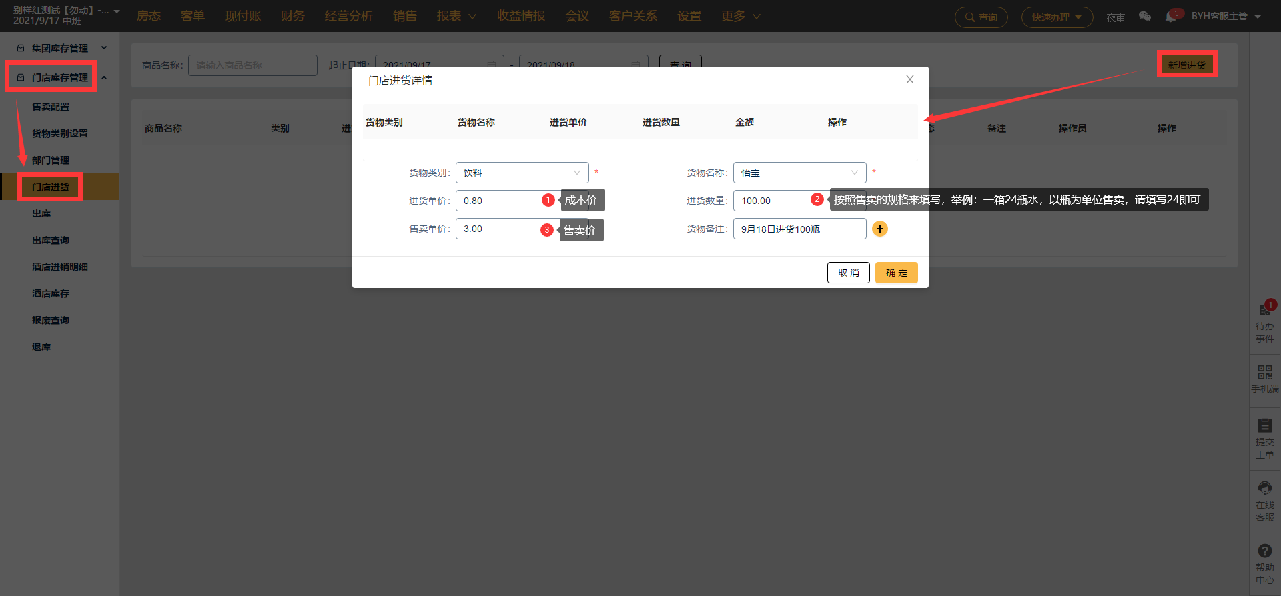Go to the 销售 menu
Viewport: 1281px width, 596px height.
coord(405,16)
